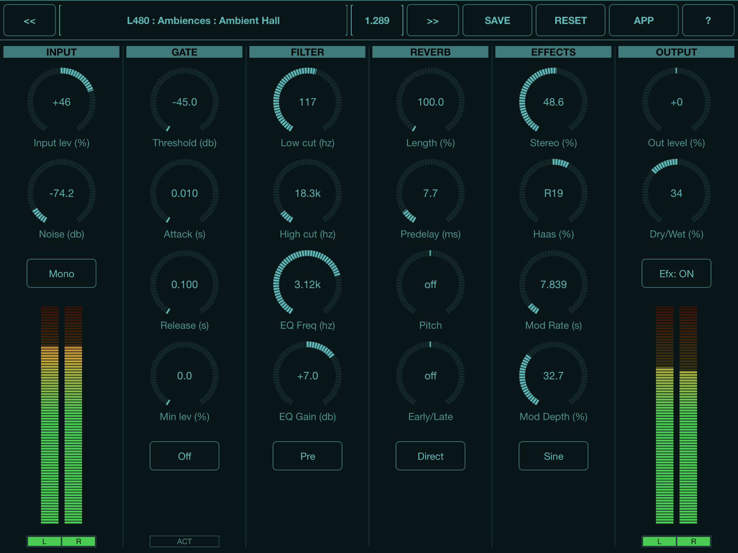Select the REVERB section header
This screenshot has width=738, height=553.
[430, 52]
